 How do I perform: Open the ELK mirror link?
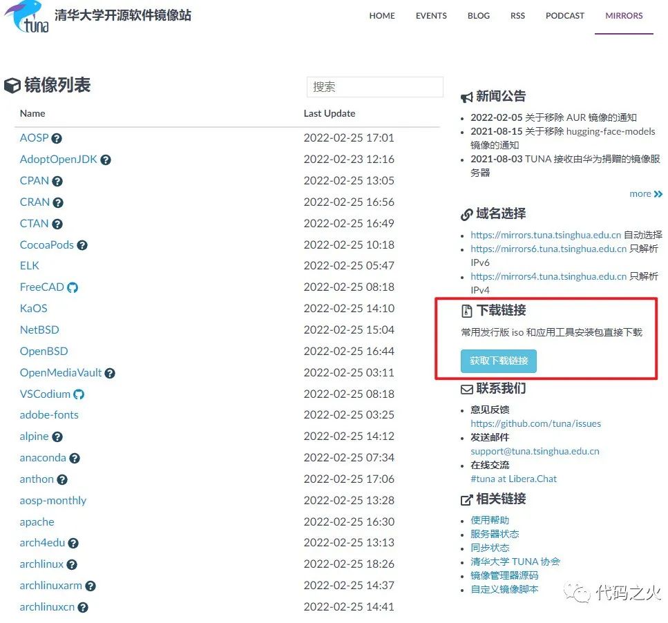[x=30, y=266]
